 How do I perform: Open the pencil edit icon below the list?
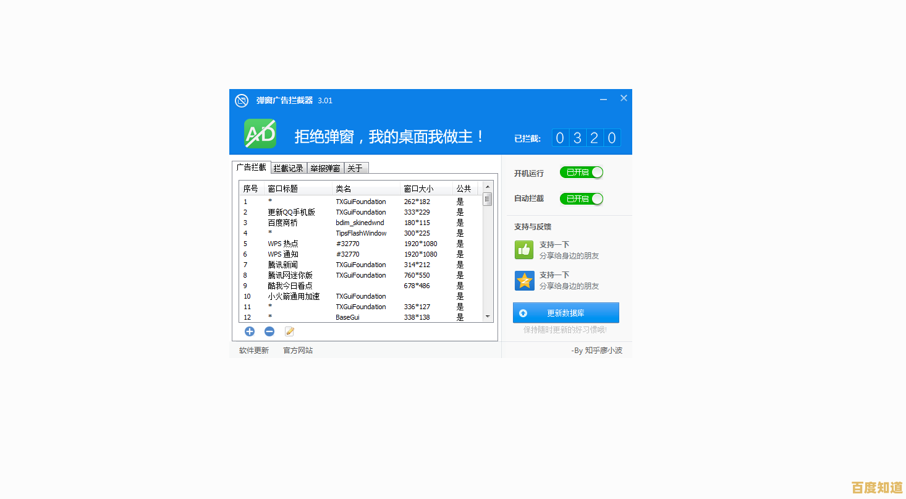tap(289, 331)
